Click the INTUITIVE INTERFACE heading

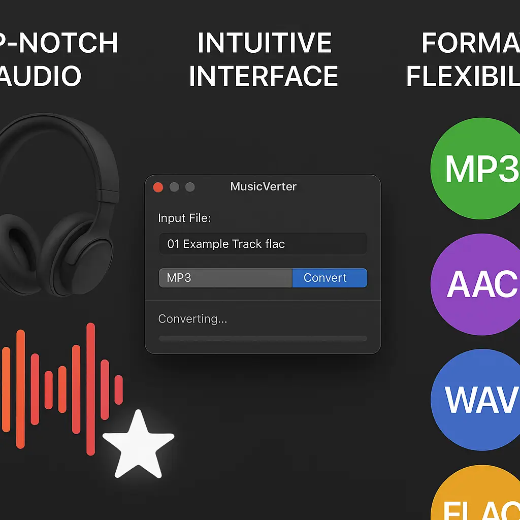[x=264, y=59]
